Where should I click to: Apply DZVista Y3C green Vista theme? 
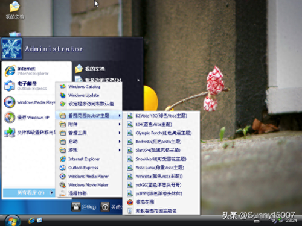[x=161, y=116]
